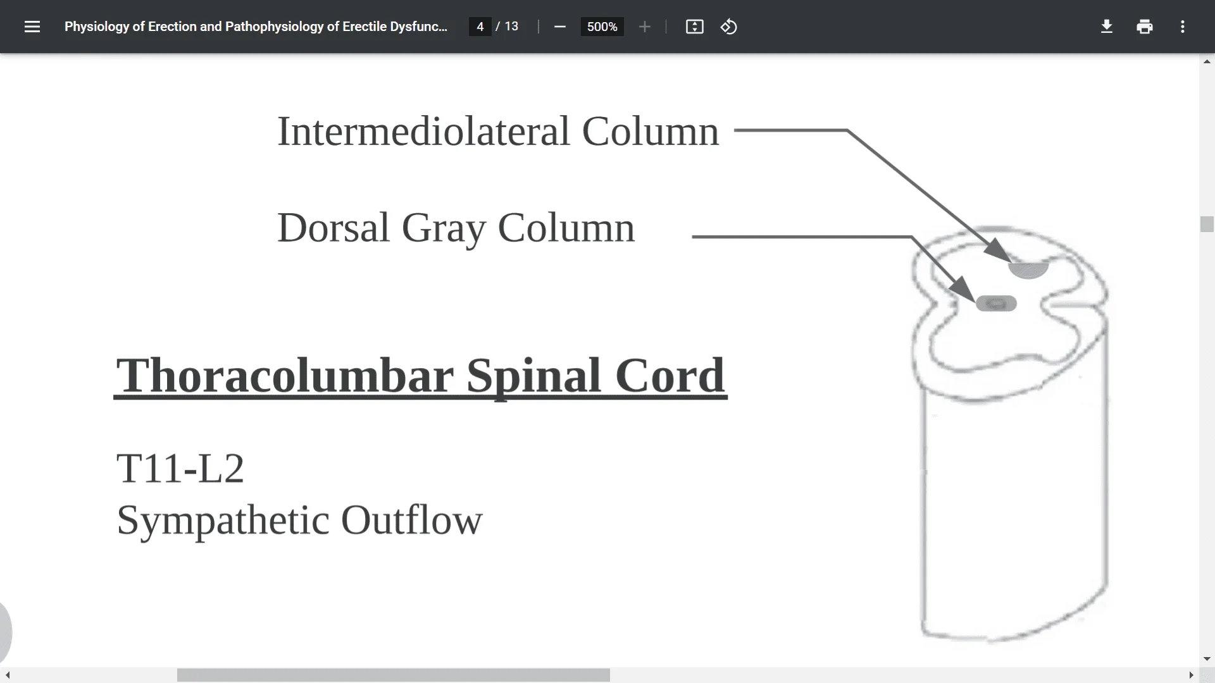
Task: Click the 'T11-L2' text
Action: (x=180, y=469)
